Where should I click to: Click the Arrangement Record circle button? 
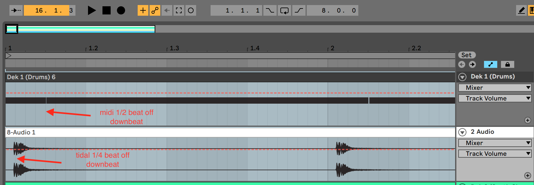[121, 10]
